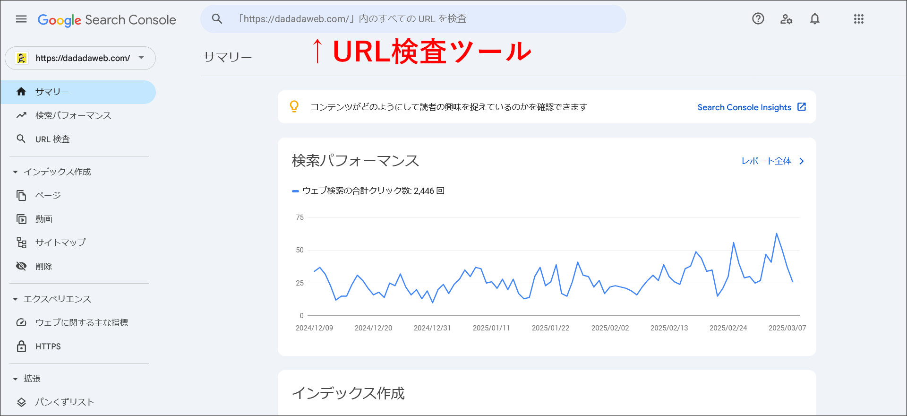The image size is (907, 416).
Task: Open ページ report in the sidebar
Action: [x=78, y=195]
